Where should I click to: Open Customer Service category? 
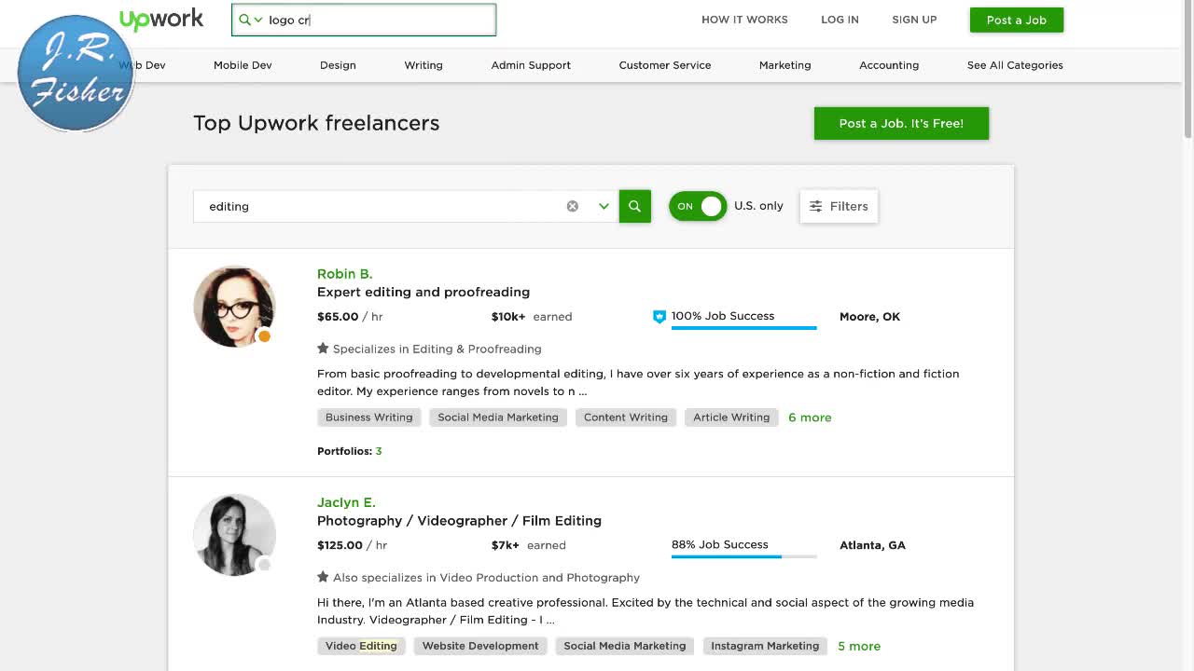point(665,65)
